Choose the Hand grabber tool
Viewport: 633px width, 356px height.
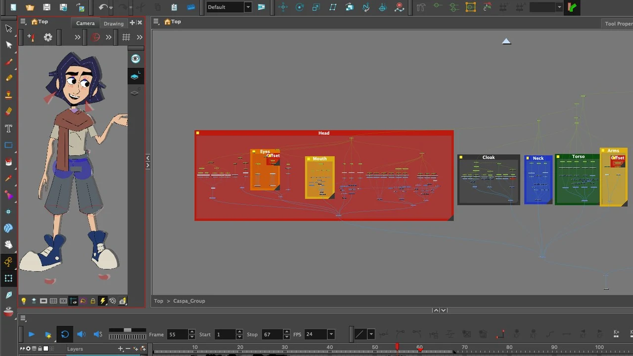click(x=8, y=245)
